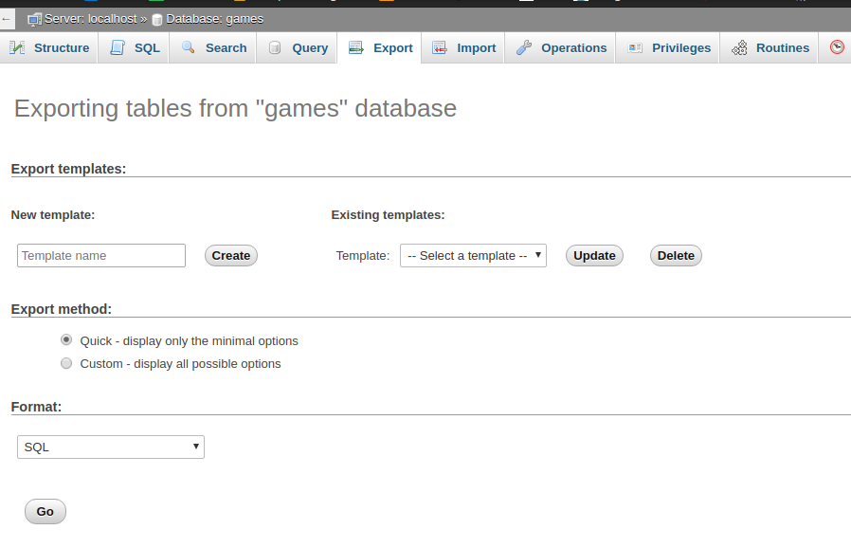Switch to the Export tab

379,47
